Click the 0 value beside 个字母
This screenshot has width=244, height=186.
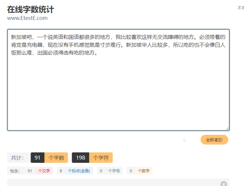[101, 171]
